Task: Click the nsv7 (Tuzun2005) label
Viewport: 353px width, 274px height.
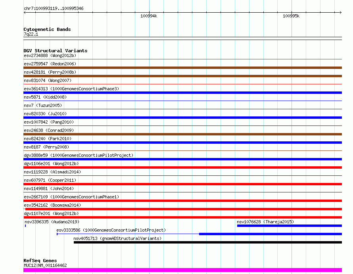Action: (43, 105)
